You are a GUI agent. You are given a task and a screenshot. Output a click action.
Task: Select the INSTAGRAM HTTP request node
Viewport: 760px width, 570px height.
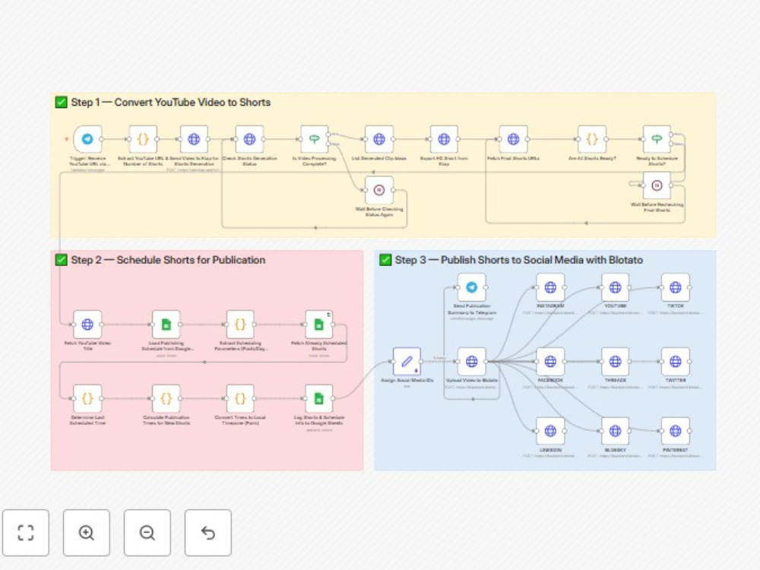[550, 287]
